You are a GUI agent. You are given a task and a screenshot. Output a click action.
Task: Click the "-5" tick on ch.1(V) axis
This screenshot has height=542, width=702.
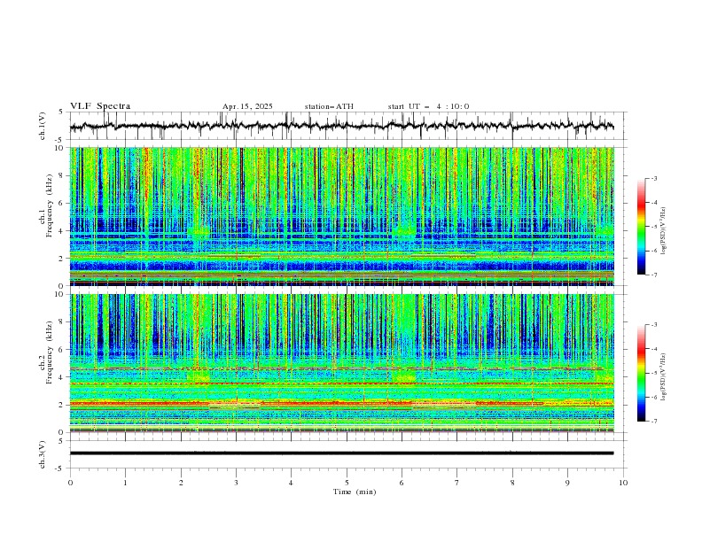[60, 140]
